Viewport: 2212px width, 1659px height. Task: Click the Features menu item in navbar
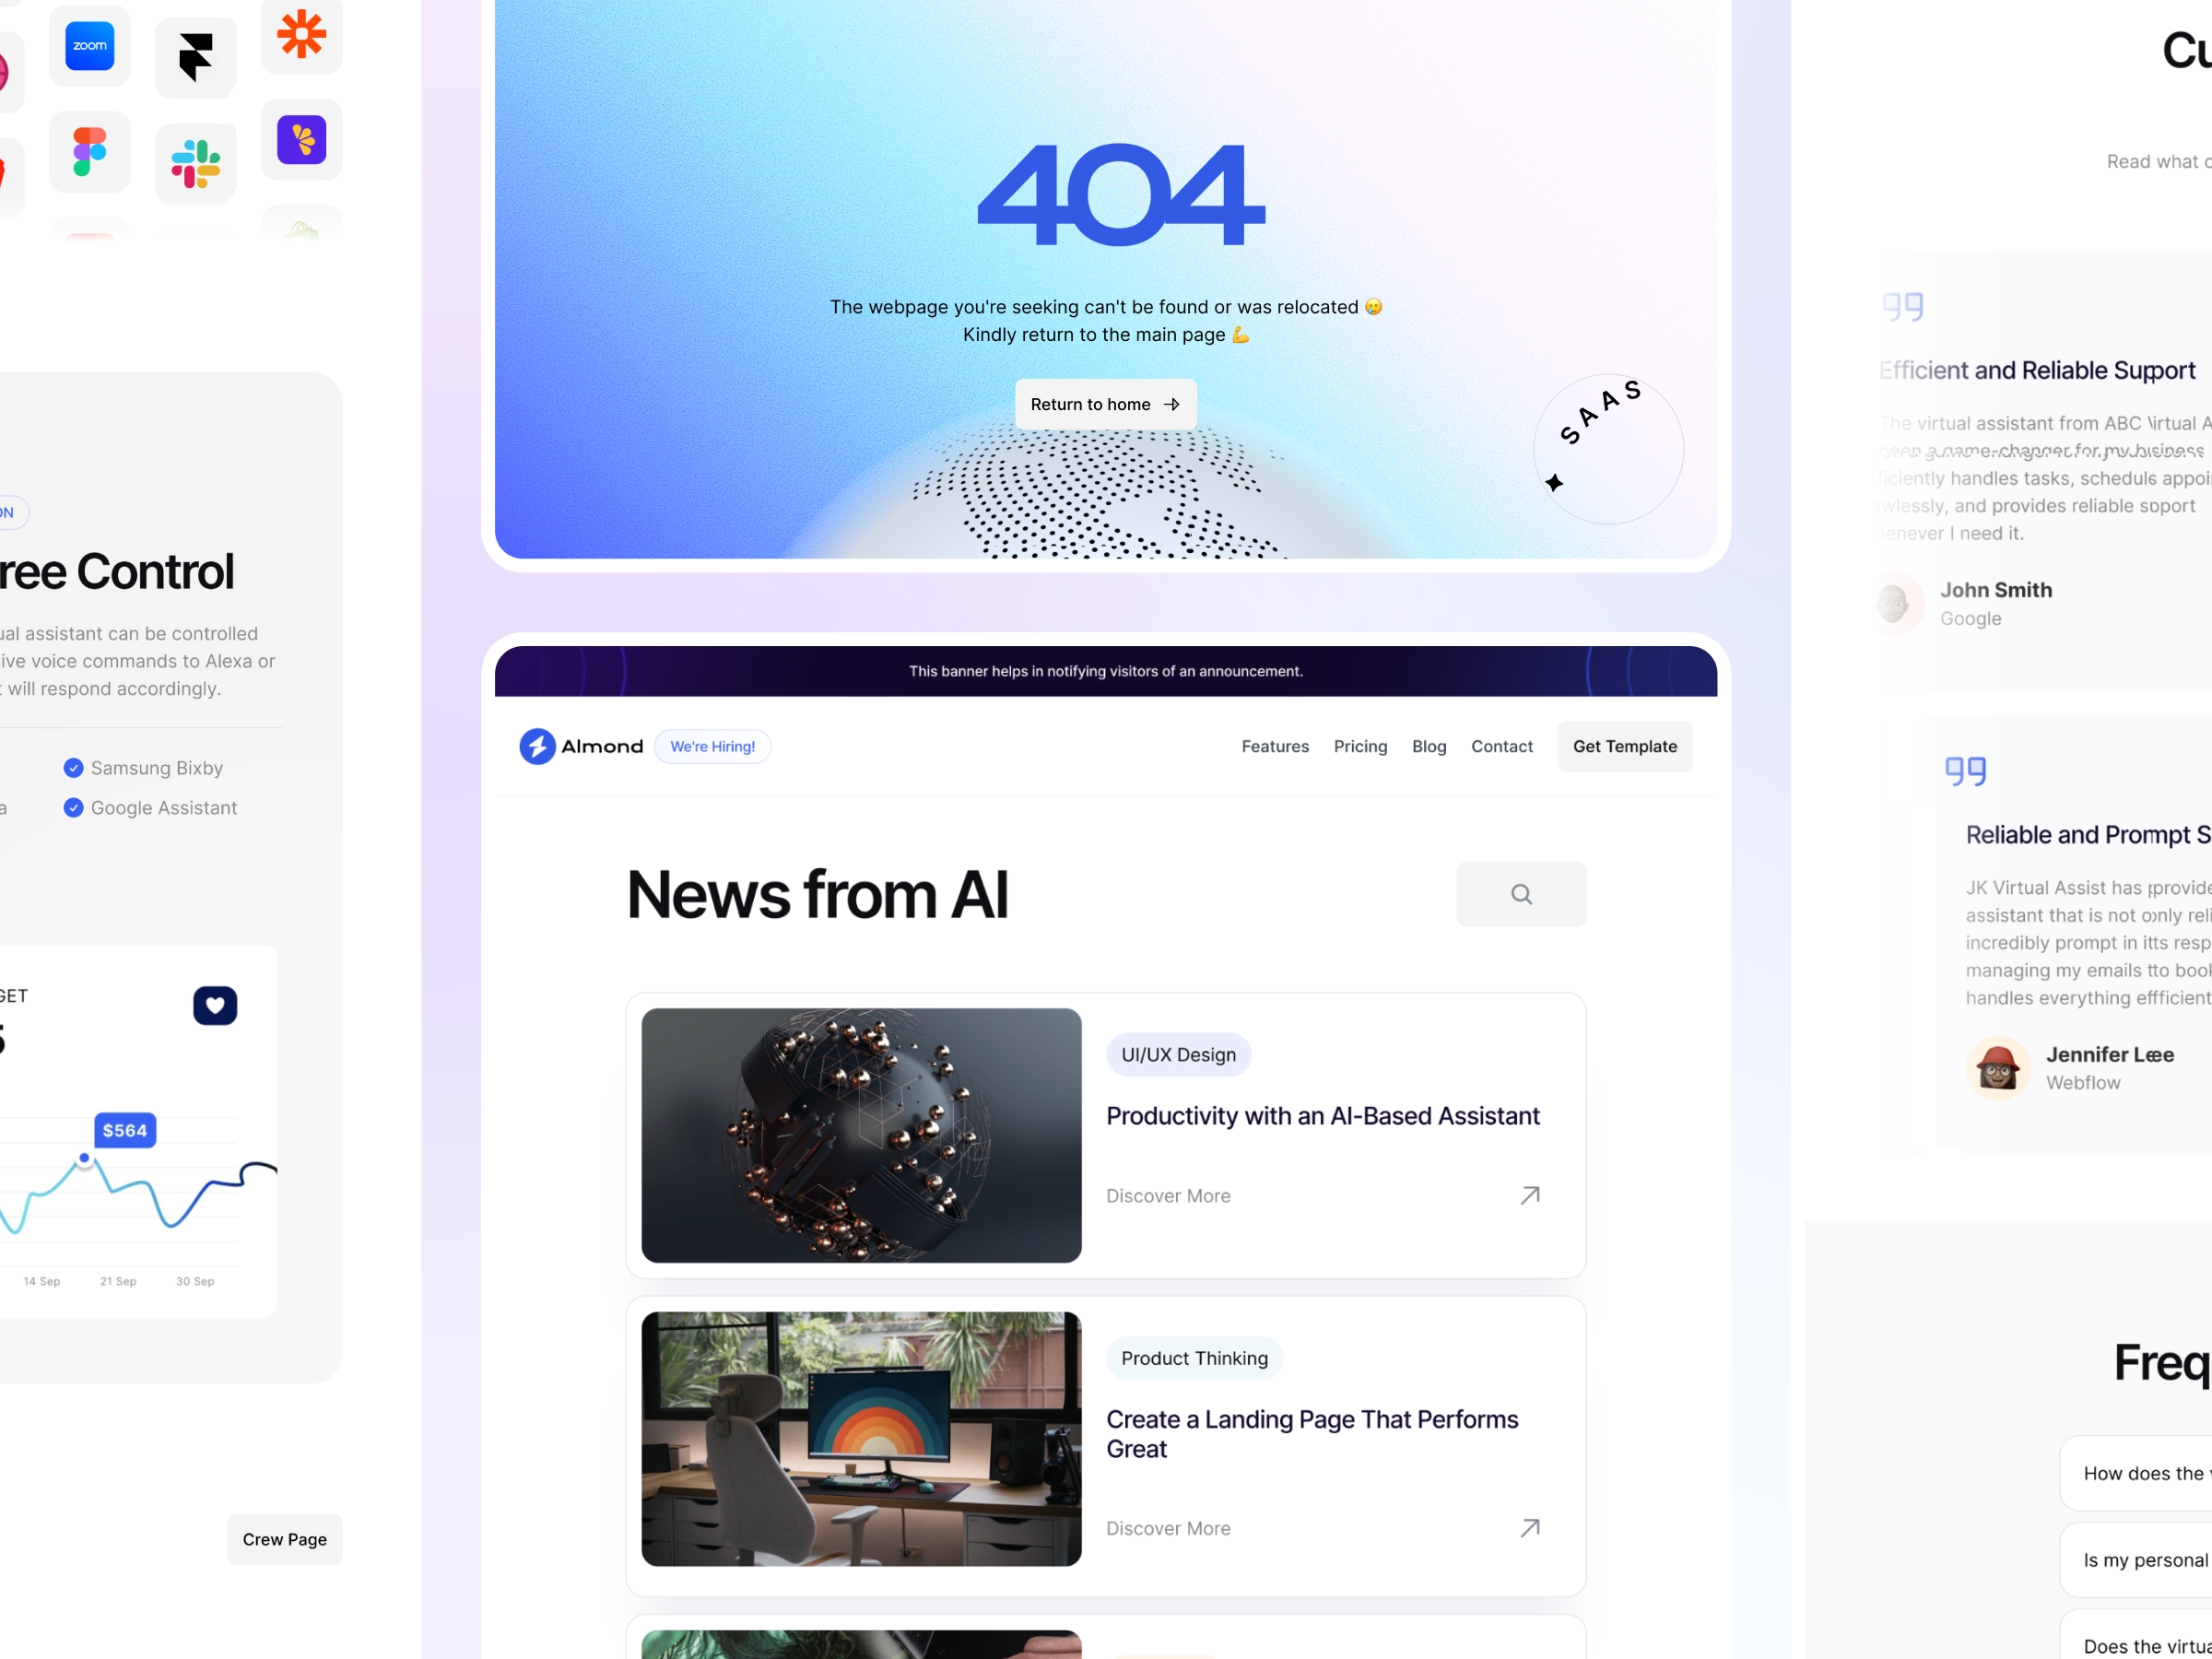pos(1275,746)
